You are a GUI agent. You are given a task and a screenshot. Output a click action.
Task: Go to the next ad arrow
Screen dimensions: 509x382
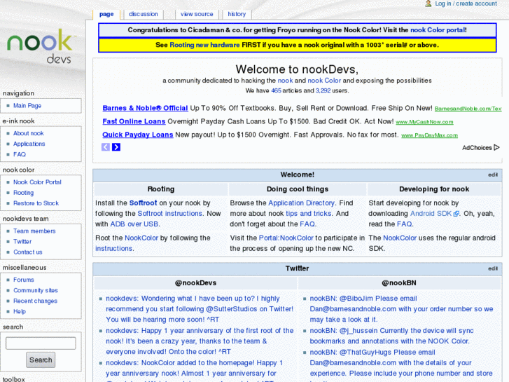coord(116,147)
